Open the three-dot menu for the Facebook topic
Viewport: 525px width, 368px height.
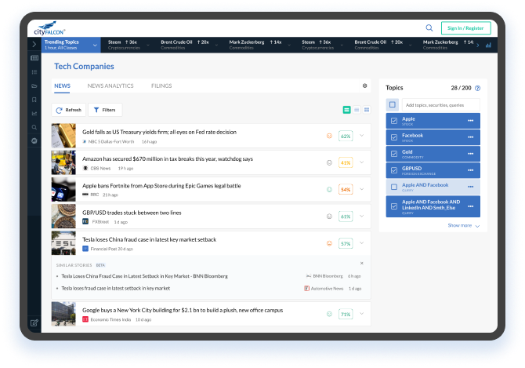point(470,137)
